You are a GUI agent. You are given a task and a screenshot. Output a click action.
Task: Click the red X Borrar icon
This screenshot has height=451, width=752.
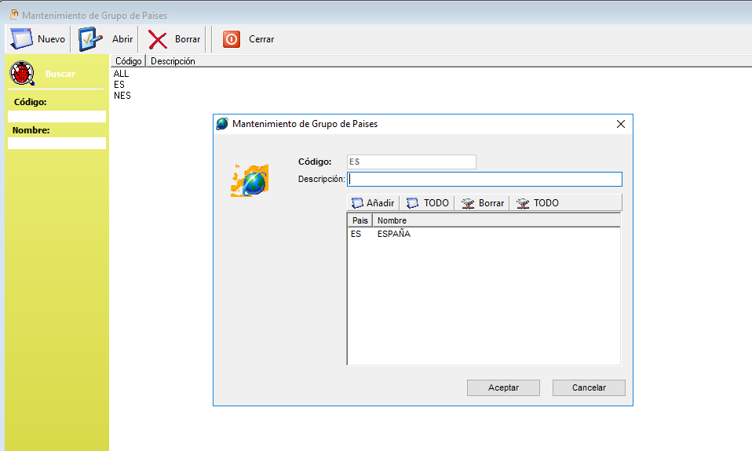[159, 39]
